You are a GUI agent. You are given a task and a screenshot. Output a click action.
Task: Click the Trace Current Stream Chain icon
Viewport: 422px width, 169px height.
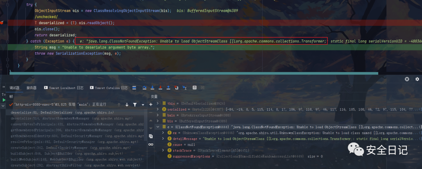(x=202, y=88)
